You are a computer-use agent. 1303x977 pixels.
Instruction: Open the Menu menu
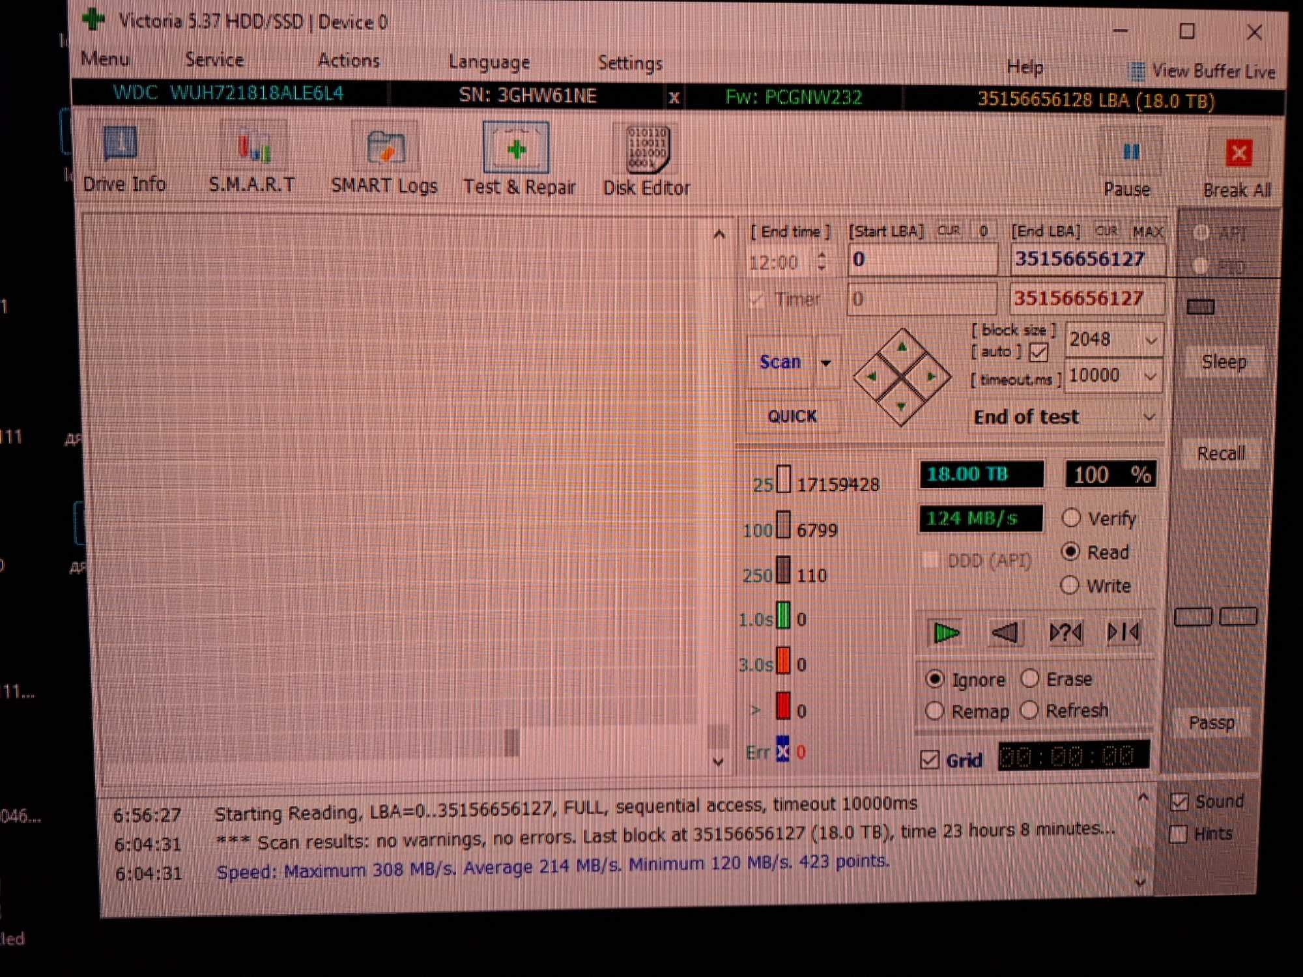105,59
